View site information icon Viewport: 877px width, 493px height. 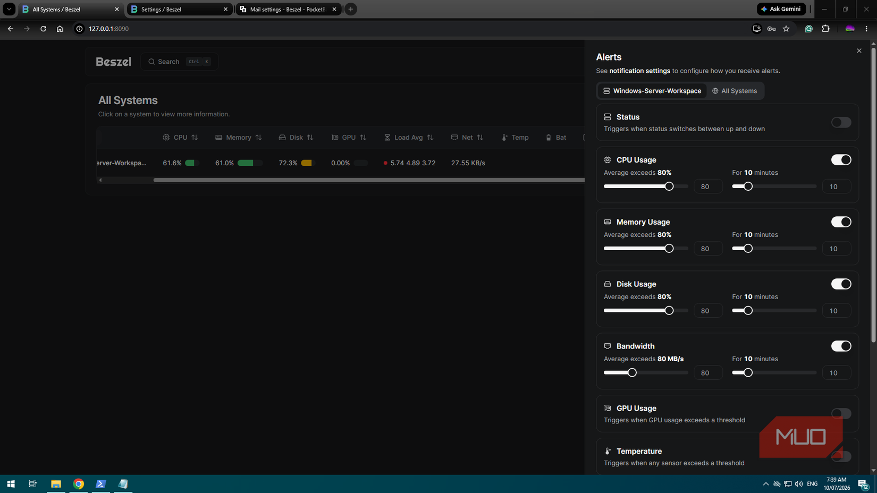click(79, 29)
